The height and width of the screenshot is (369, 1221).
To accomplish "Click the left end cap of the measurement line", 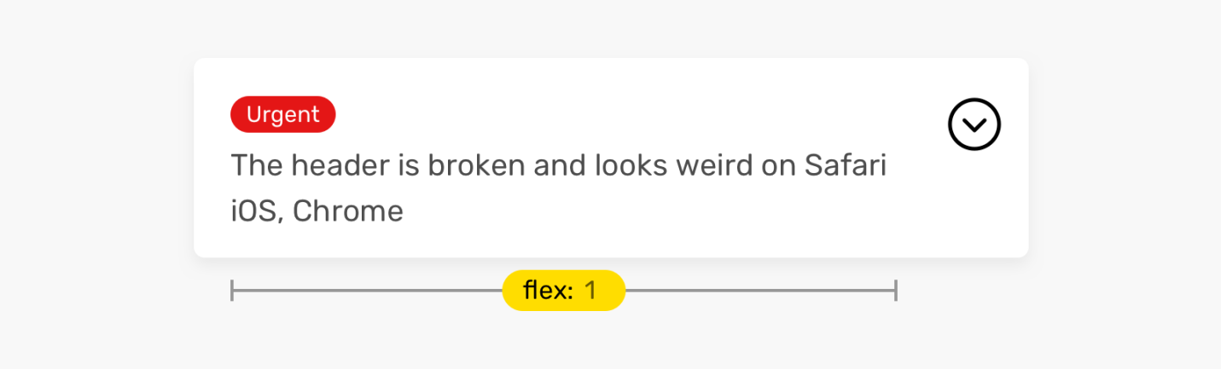I will click(x=232, y=291).
